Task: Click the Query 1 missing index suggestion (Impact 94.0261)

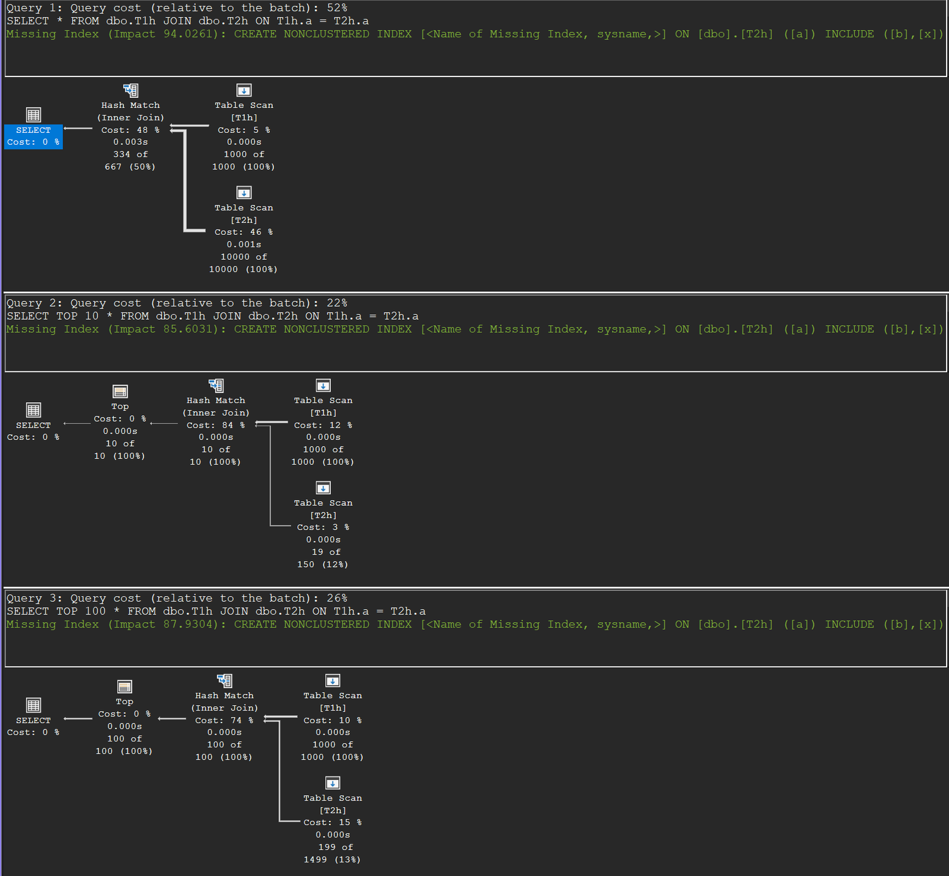Action: [x=474, y=34]
